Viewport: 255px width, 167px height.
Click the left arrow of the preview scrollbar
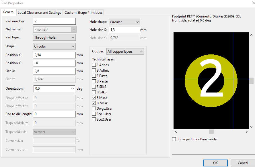tap(176, 131)
